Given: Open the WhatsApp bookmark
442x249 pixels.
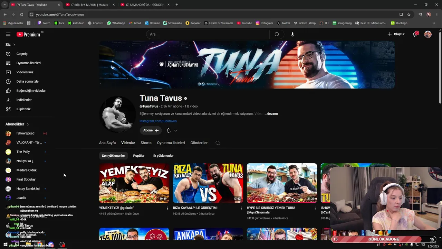Looking at the screenshot, I should (x=116, y=23).
